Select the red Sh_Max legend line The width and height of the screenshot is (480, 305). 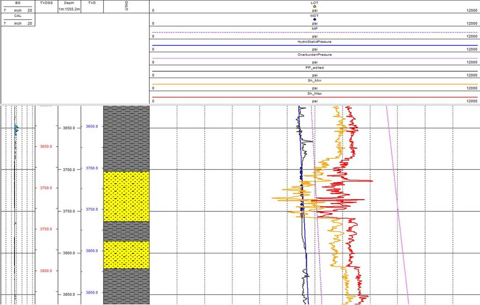coord(315,97)
